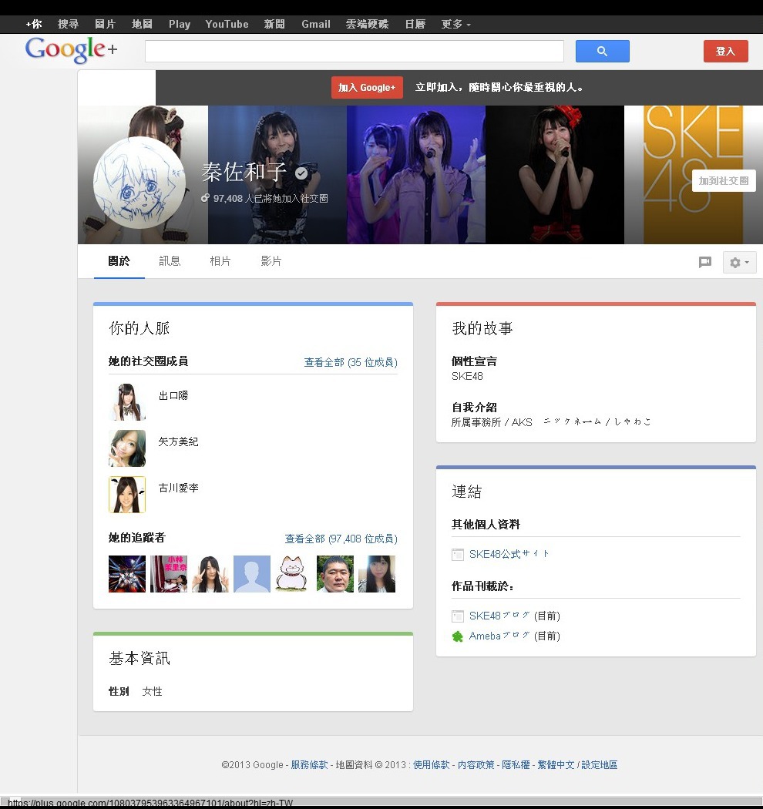Open the gear settings dropdown
The height and width of the screenshot is (809, 763).
pyautogui.click(x=739, y=262)
